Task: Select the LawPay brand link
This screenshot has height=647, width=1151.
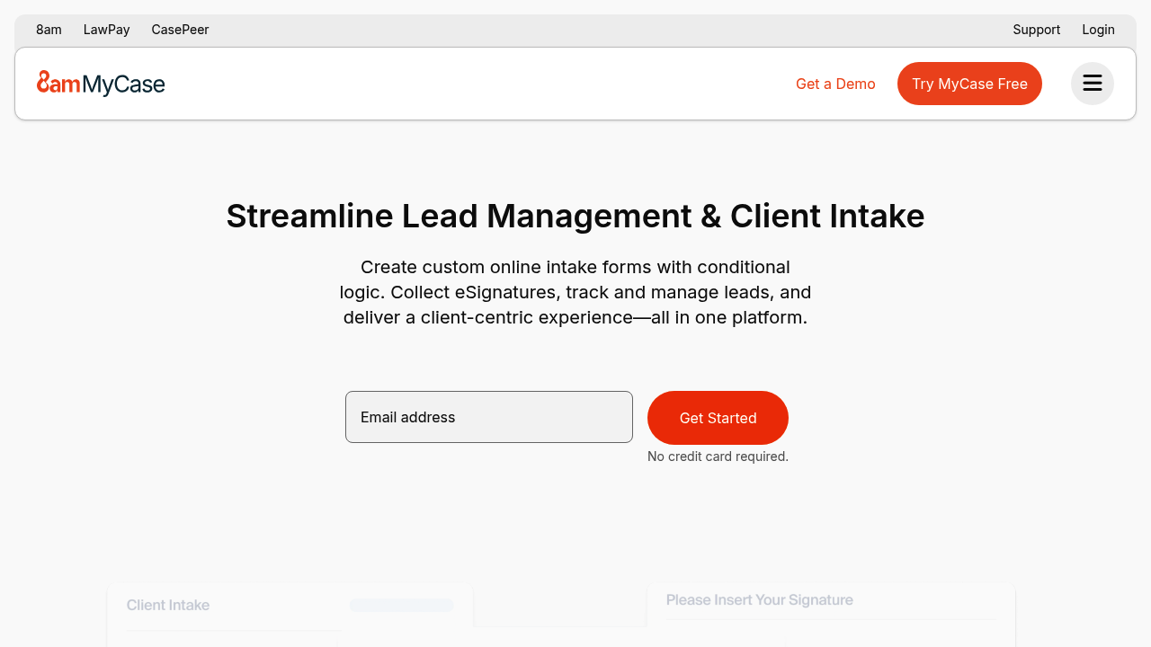Action: (x=106, y=29)
